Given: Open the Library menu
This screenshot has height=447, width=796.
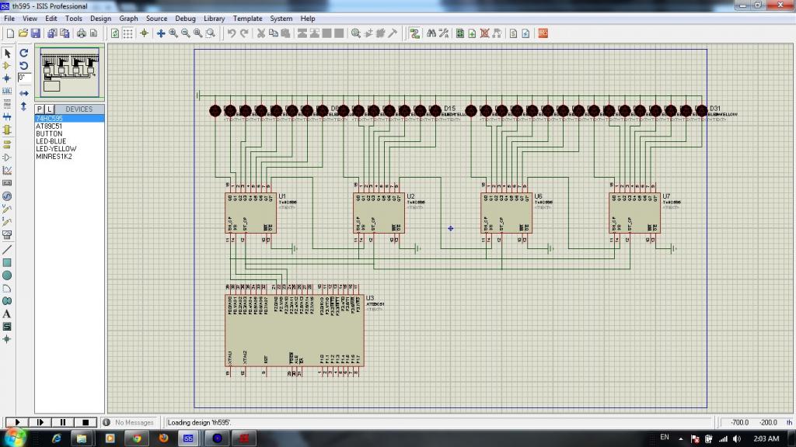Looking at the screenshot, I should [214, 19].
